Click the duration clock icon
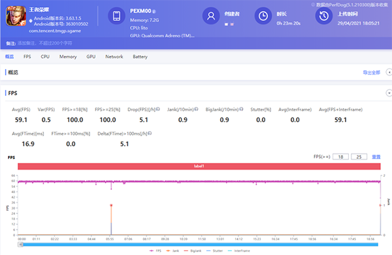The width and height of the screenshot is (392, 255). 263,16
